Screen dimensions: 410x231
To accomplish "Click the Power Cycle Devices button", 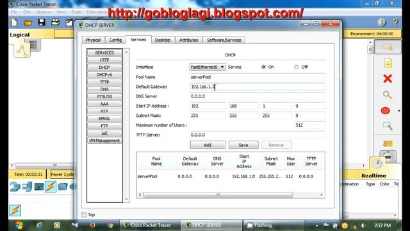I will tap(62, 175).
